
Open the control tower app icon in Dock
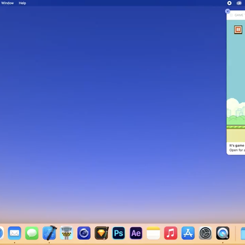[x=67, y=233]
